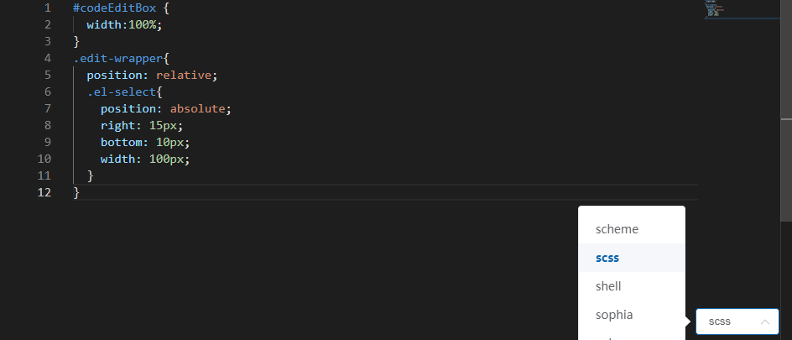792x340 pixels.
Task: Place cursor on 'position: absolute;' line
Action: point(165,108)
